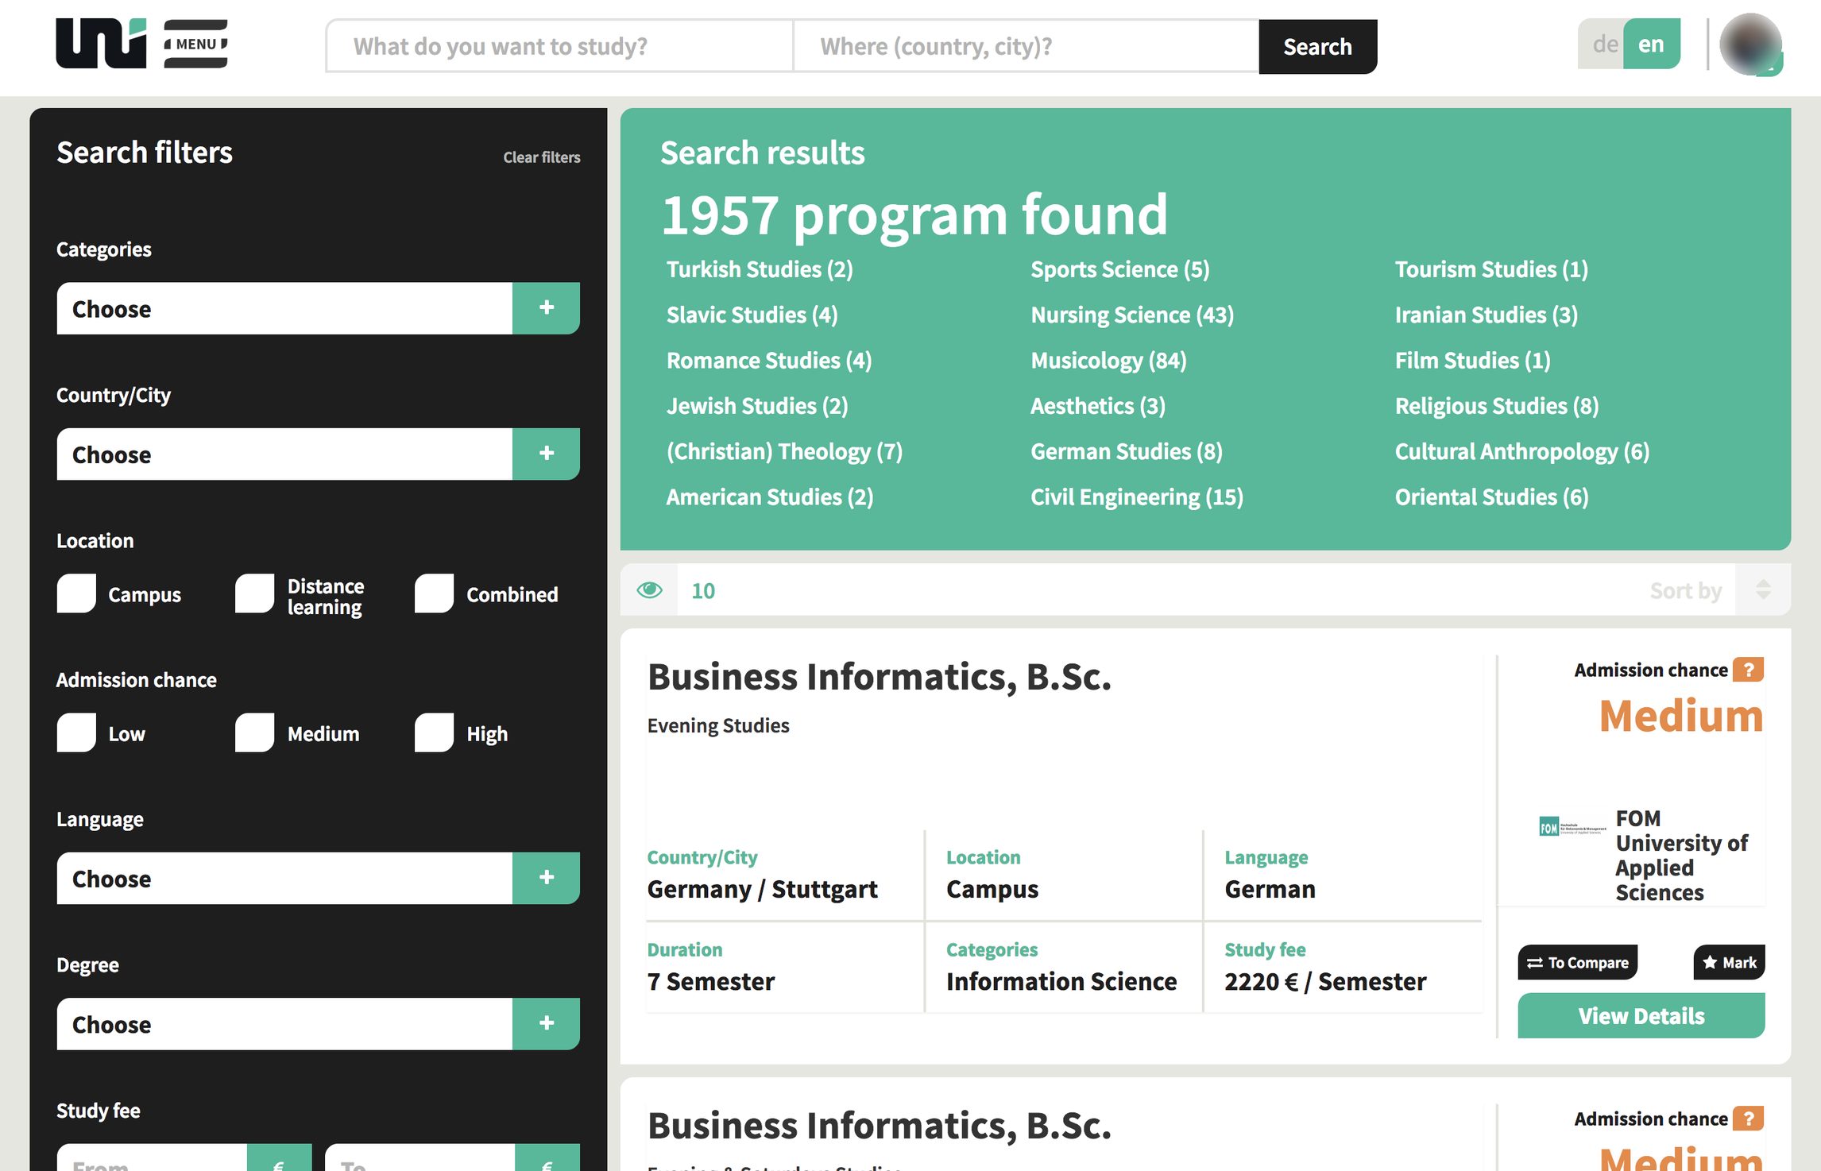Open the Religious Studies (8) link
Image resolution: width=1821 pixels, height=1171 pixels.
[x=1496, y=405]
